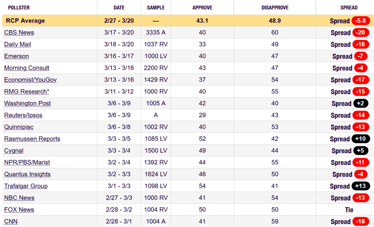Image resolution: width=374 pixels, height=227 pixels.
Task: Click the RMG Research pollster link
Action: 25,92
